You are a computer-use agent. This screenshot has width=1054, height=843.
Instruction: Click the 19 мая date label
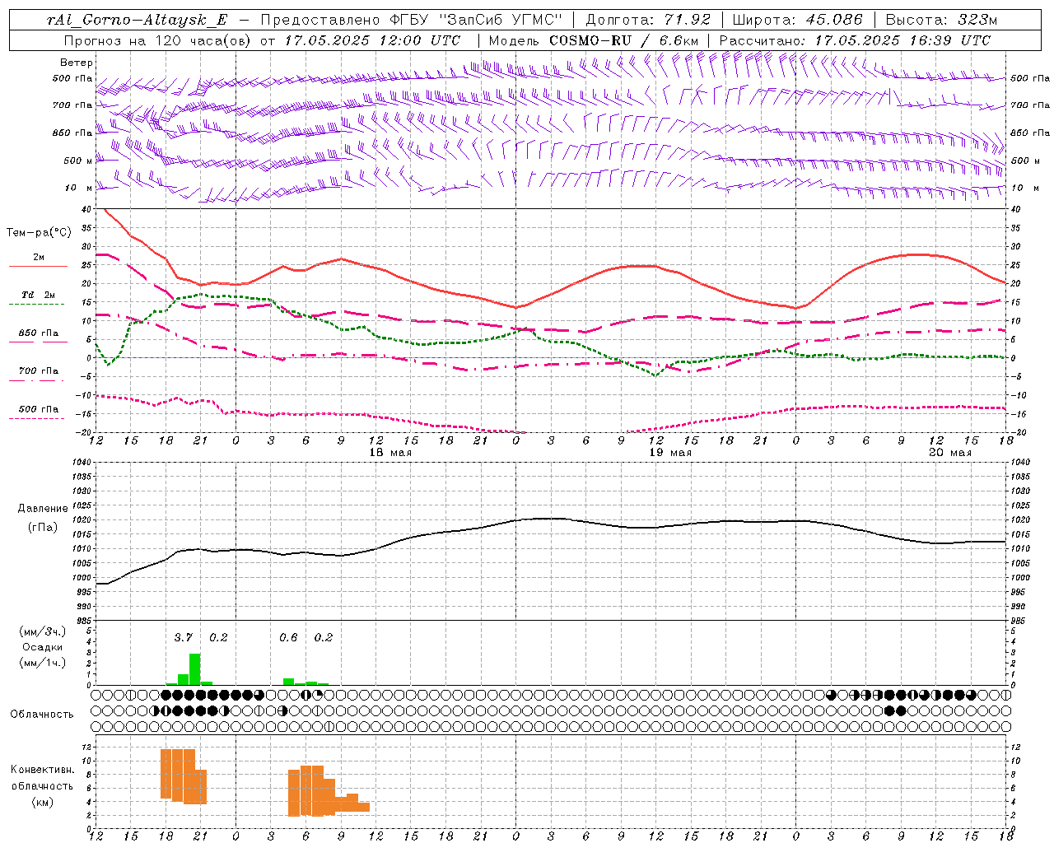(x=670, y=453)
